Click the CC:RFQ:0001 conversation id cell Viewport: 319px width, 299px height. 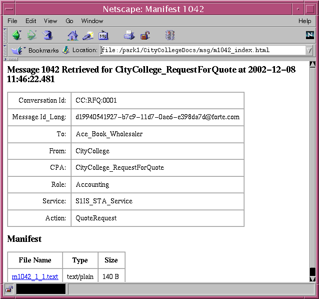[x=157, y=101]
